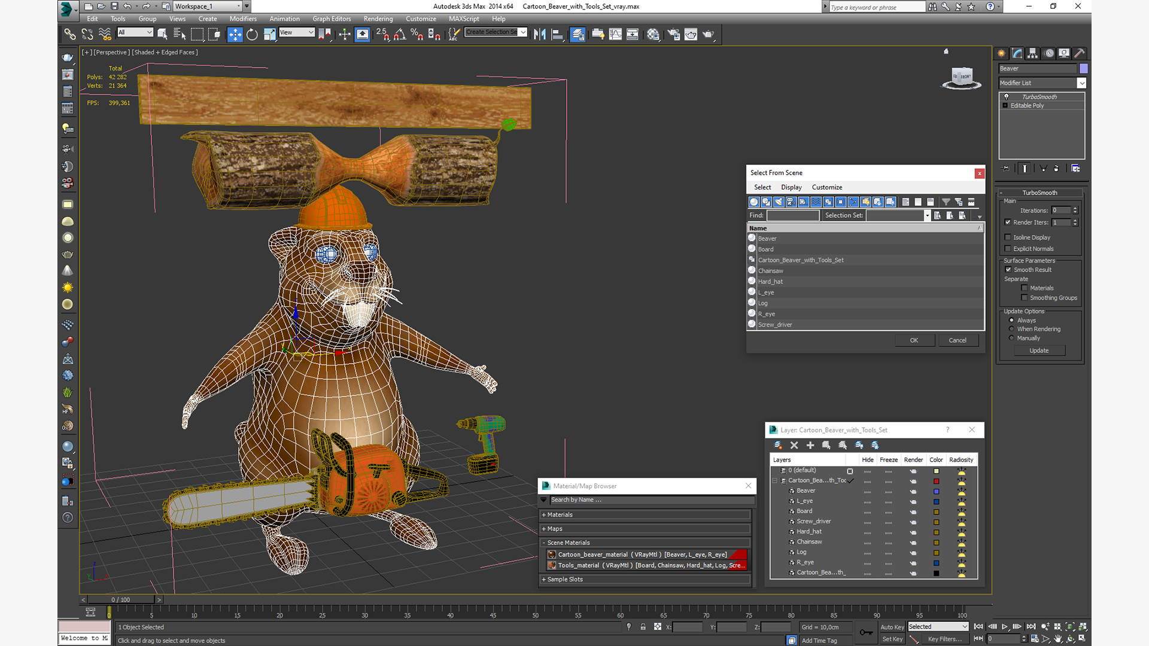Click the Find field in Select From Scene
The image size is (1149, 646).
(x=793, y=215)
